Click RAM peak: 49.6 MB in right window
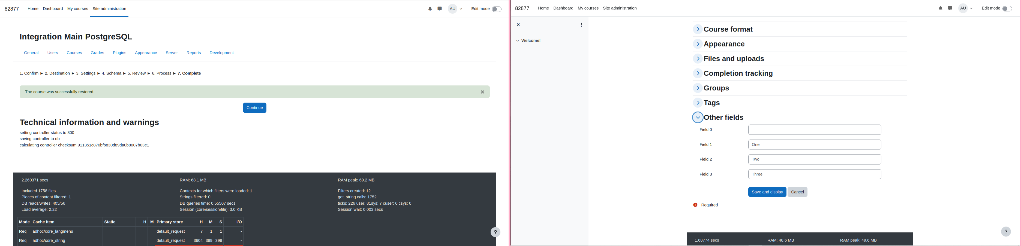Viewport: 1021px width, 246px height. pos(858,241)
